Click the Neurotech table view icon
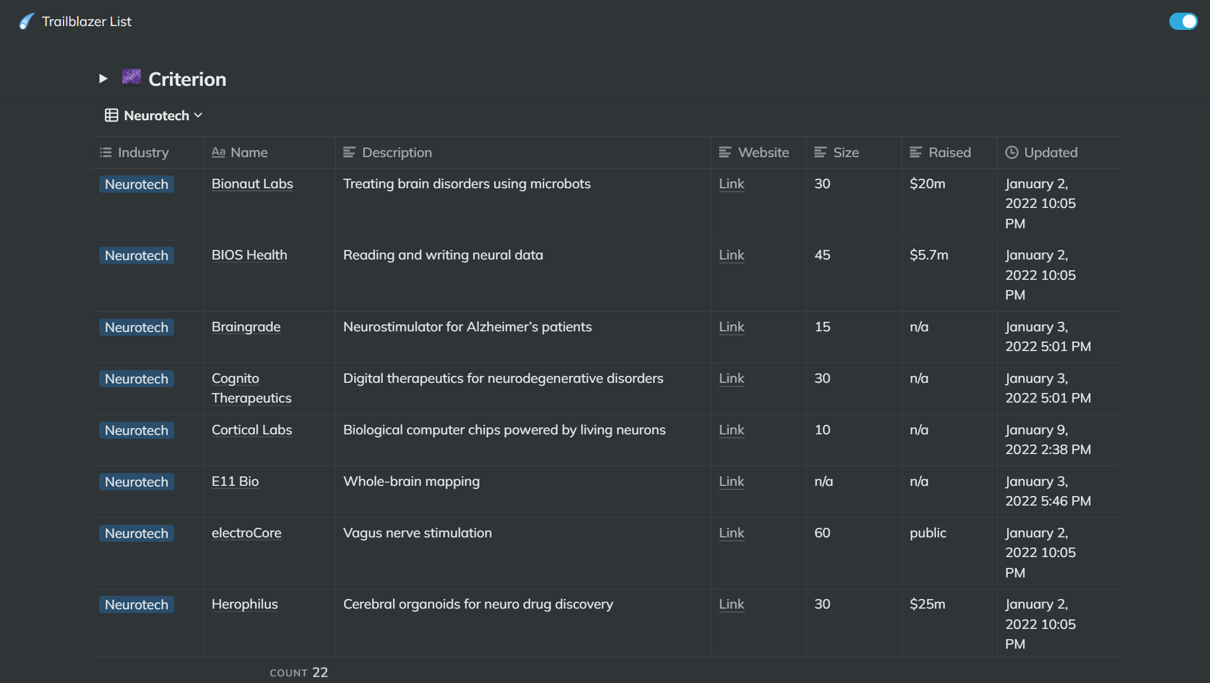Viewport: 1210px width, 683px height. 111,116
